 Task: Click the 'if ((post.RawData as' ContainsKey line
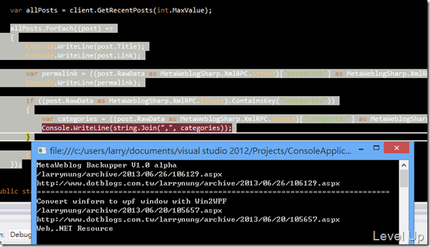[x=180, y=101]
